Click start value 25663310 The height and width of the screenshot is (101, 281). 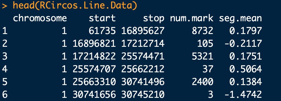tap(94, 82)
